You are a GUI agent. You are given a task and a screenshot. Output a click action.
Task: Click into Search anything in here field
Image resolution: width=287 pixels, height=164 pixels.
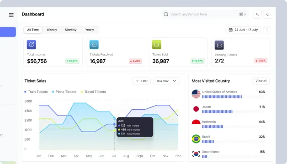(x=205, y=14)
